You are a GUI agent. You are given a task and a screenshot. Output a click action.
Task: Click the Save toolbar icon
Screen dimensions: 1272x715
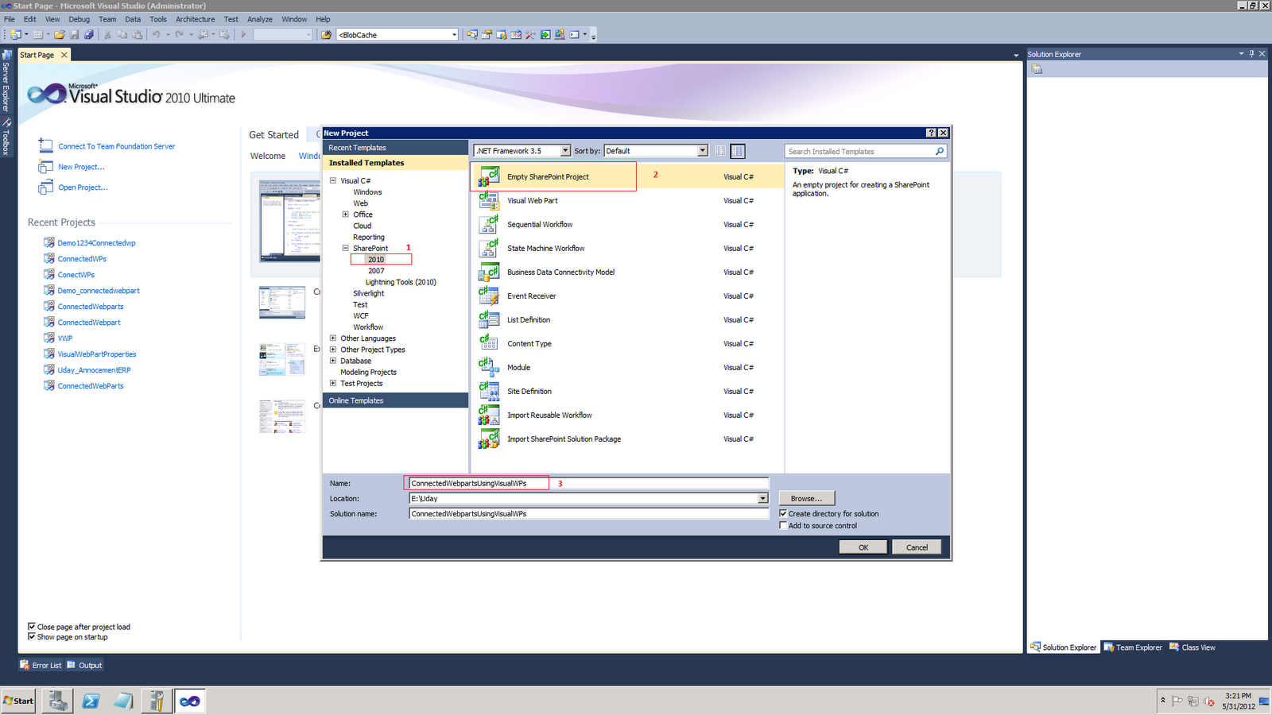pyautogui.click(x=75, y=35)
